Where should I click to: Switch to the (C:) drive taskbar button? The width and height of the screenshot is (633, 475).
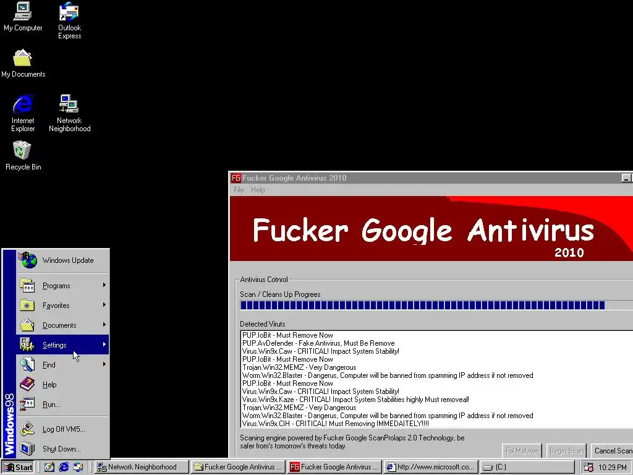point(527,468)
